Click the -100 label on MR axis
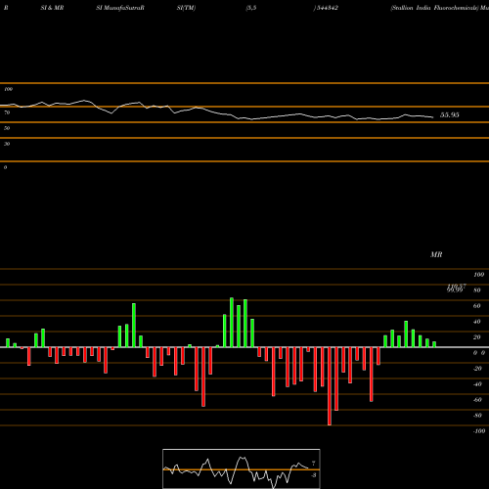Viewport: 489px width, 489px height. tap(479, 431)
